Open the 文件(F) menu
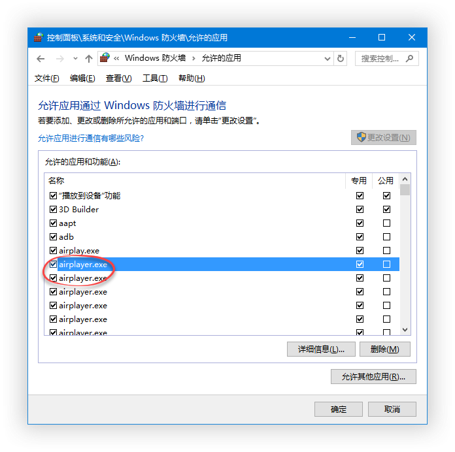This screenshot has width=455, height=452. (x=46, y=78)
